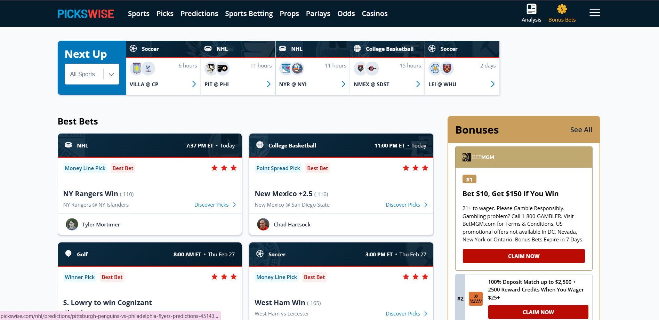659x320 pixels.
Task: Click the New Mexico Lobos logo
Action: tap(360, 69)
